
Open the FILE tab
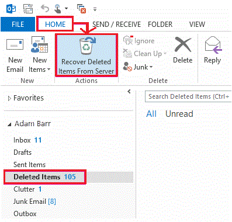click(18, 25)
